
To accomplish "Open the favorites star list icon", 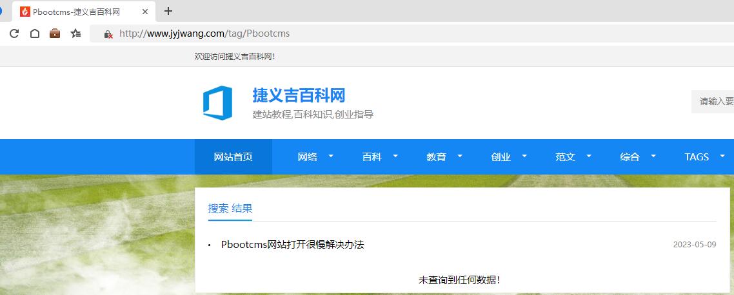I will pyautogui.click(x=75, y=33).
